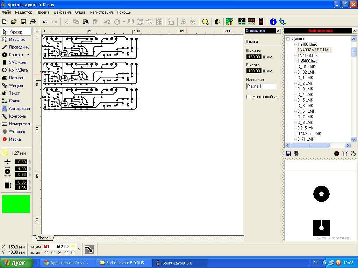Click the magnifier search icon in toolbar
358x268 pixels.
206,22
